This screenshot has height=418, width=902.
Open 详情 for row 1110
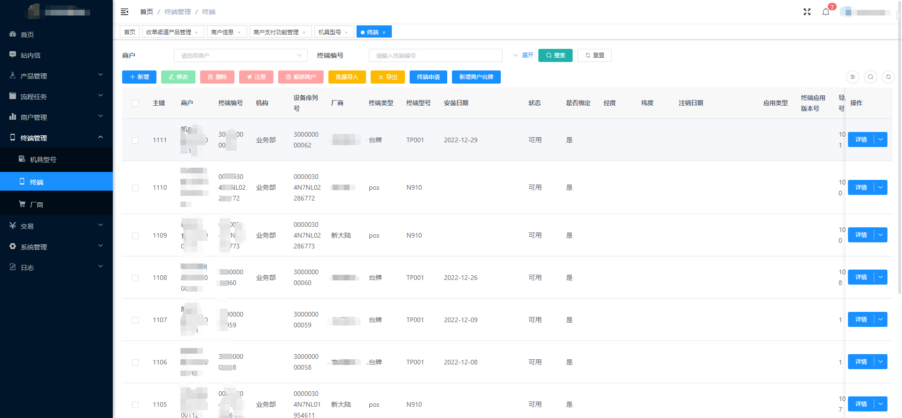click(861, 187)
